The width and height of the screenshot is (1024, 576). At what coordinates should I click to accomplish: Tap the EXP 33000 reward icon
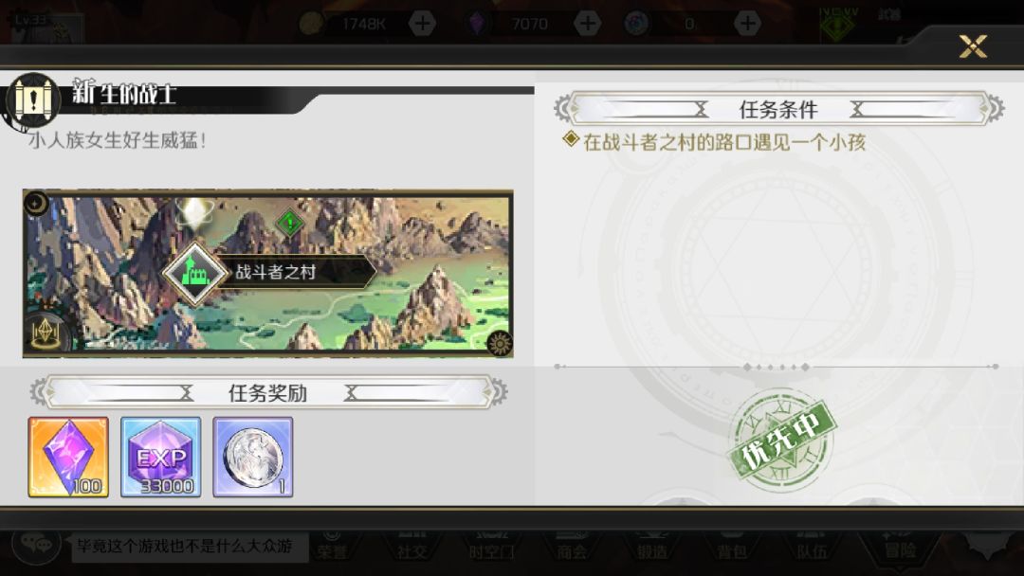pyautogui.click(x=160, y=457)
